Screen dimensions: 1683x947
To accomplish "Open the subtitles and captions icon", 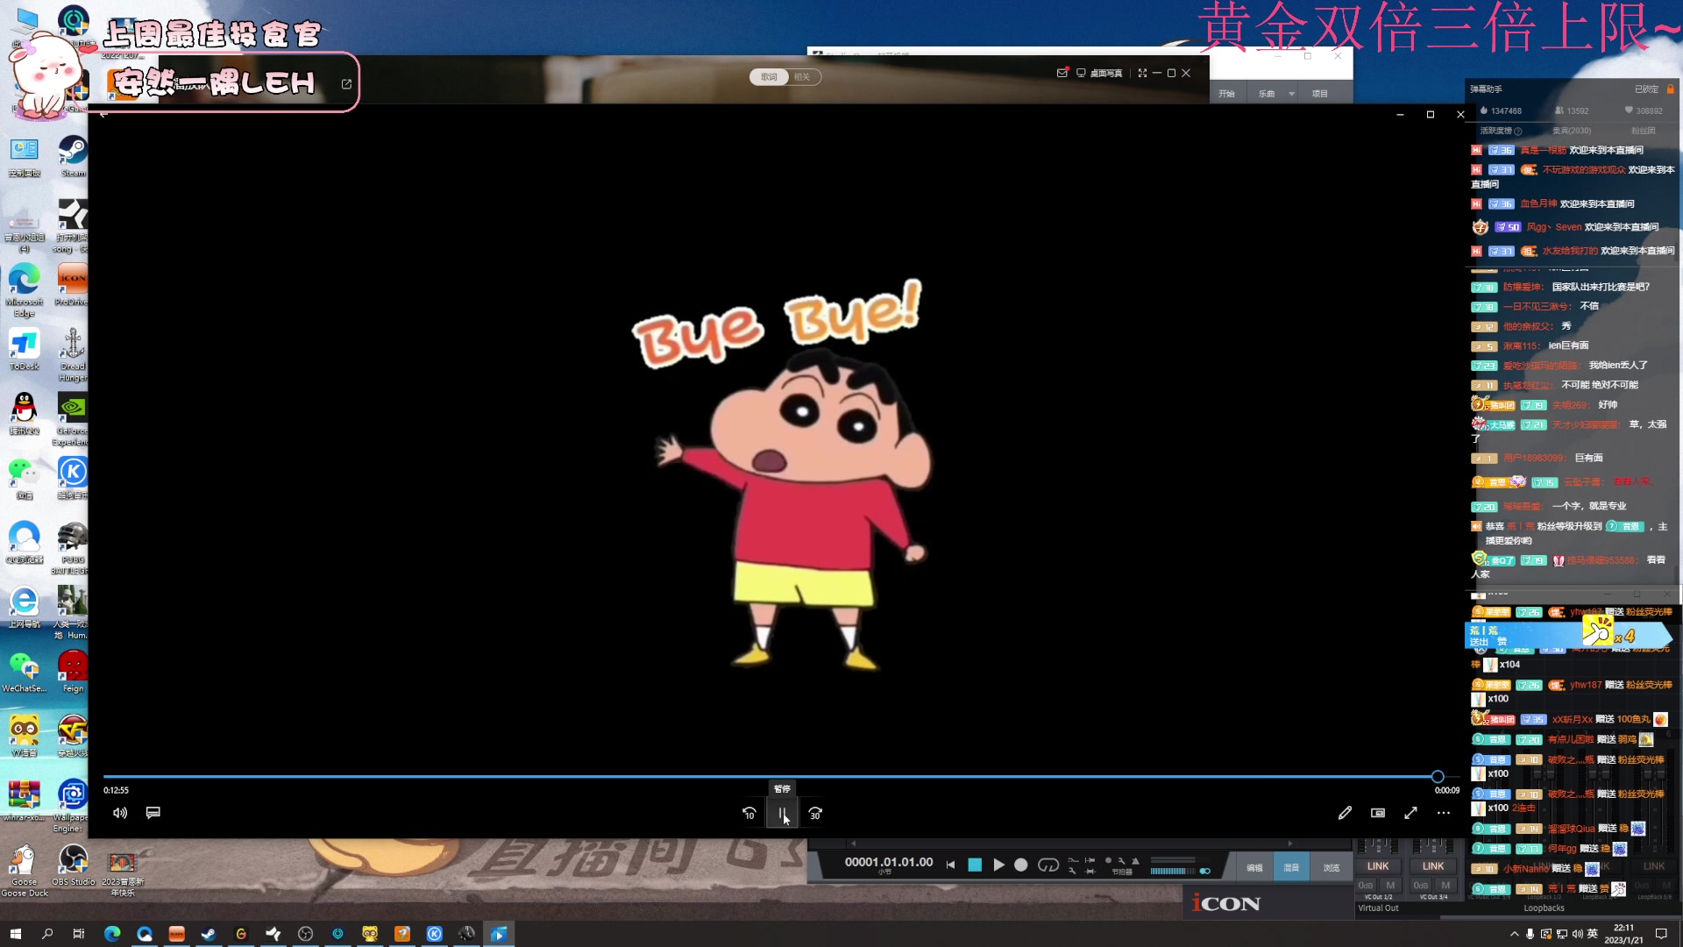I will (153, 813).
